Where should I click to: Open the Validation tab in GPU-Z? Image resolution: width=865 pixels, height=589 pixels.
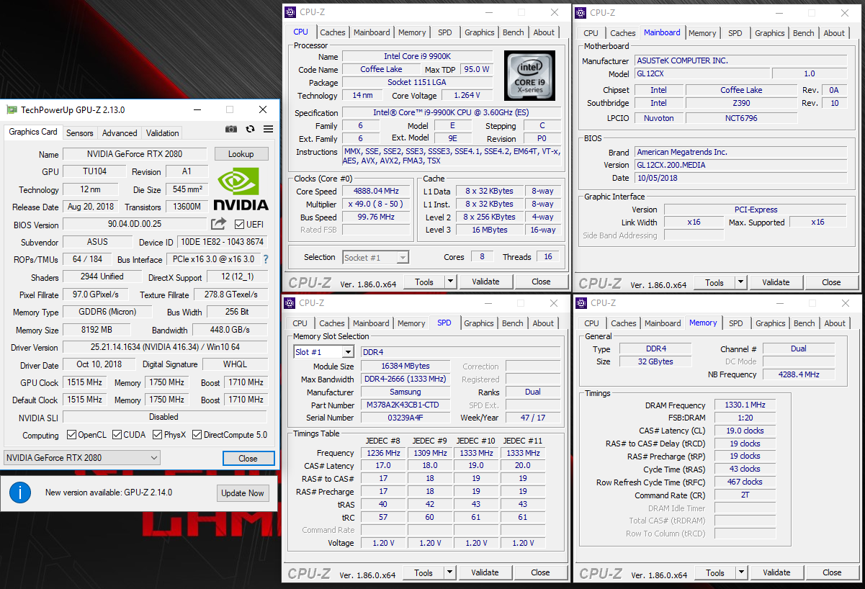[x=162, y=132]
